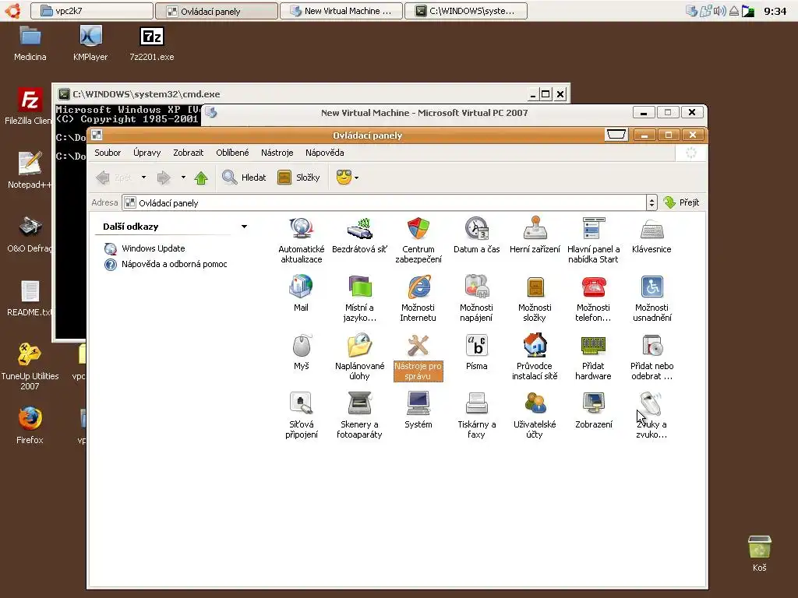Viewport: 798px width, 598px height.
Task: Click the Adresa field showing Ovládací panely
Action: pos(384,203)
